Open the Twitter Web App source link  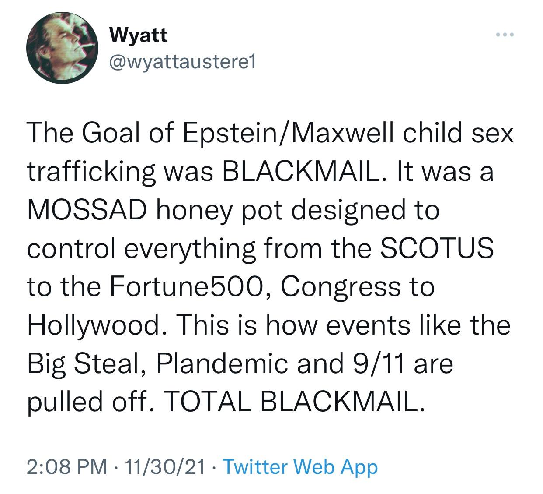[300, 466]
